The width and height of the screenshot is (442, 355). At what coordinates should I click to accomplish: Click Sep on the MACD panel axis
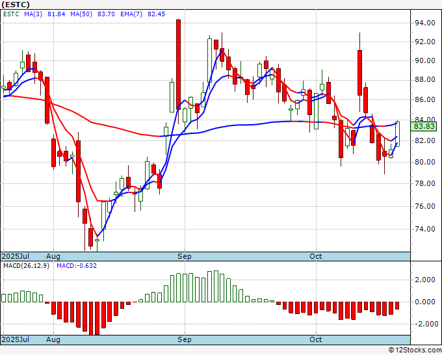(x=185, y=339)
